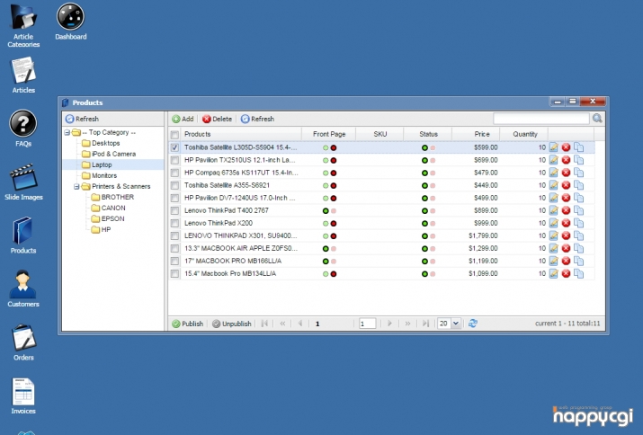Sort by the Front Page column header
Screen dimensions: 643x435
[x=329, y=134]
